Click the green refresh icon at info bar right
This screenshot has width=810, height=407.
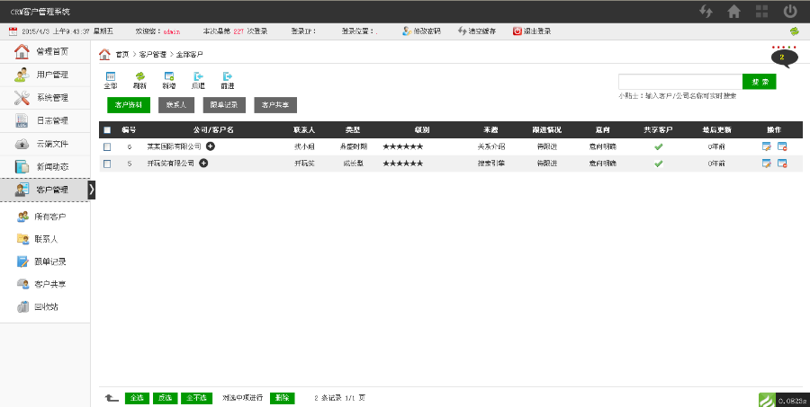coord(795,31)
